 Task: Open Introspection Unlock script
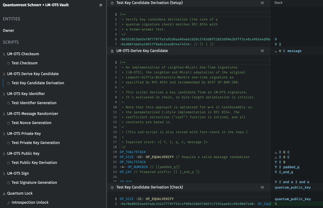coord(30,202)
